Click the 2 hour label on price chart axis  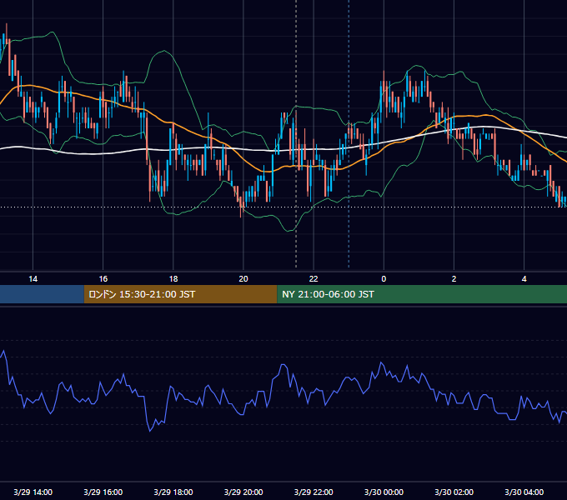tap(454, 279)
